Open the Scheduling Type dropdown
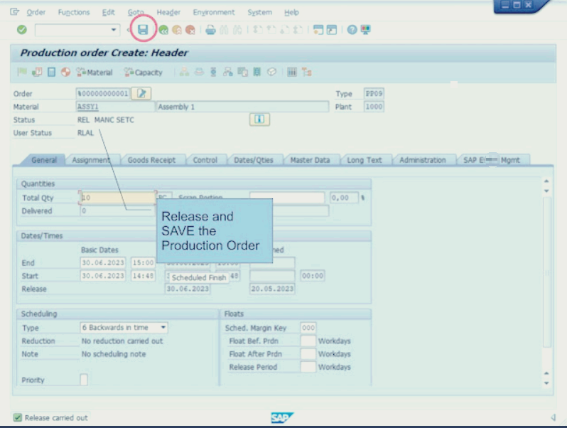The width and height of the screenshot is (567, 428). 163,328
